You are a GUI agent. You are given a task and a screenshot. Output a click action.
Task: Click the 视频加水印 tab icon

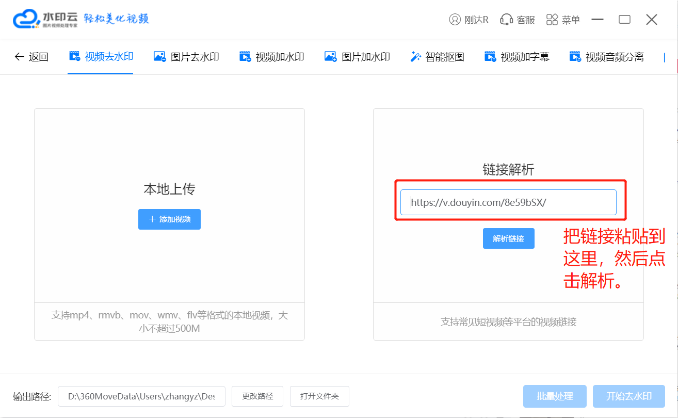pos(245,57)
